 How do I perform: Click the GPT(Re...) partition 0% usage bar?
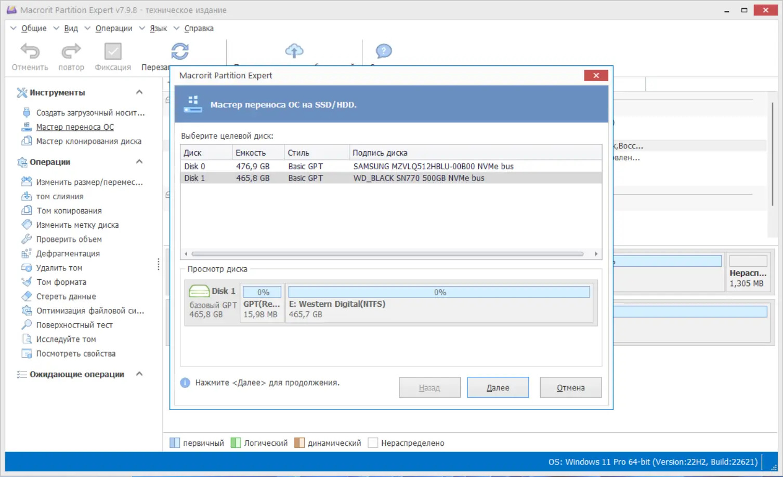coord(263,292)
